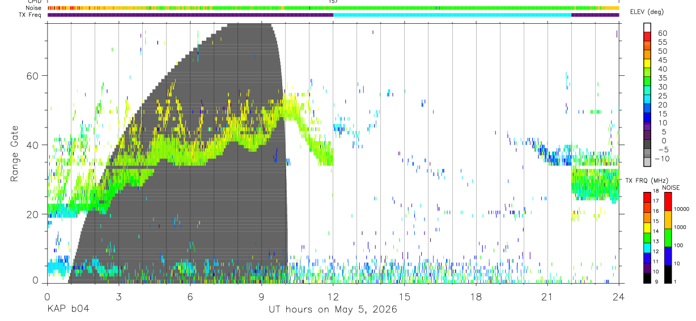696x321 pixels.
Task: Pick the white top segment of ELEV color bar
Action: [x=647, y=27]
